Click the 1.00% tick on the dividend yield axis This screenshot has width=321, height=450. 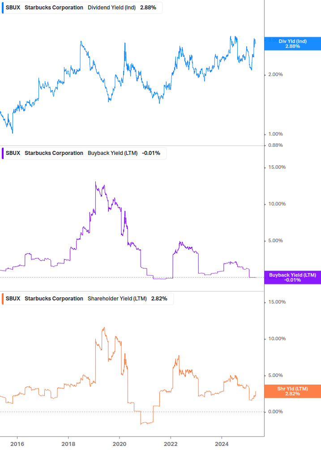click(275, 134)
